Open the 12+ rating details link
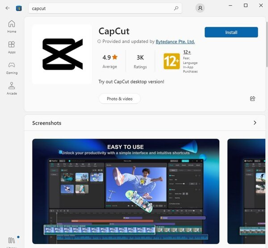This screenshot has height=248, width=268. 187,52
